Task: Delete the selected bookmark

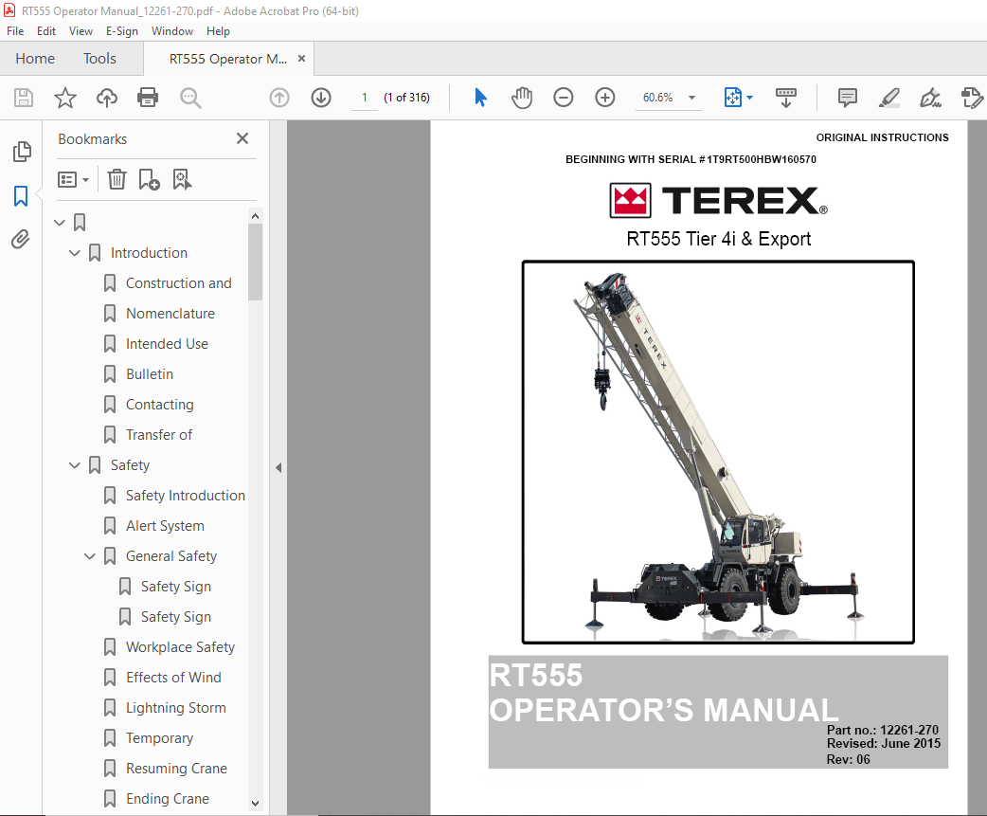Action: pyautogui.click(x=117, y=179)
